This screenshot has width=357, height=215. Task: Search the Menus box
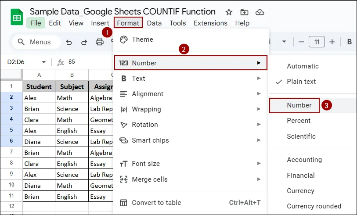[36, 42]
